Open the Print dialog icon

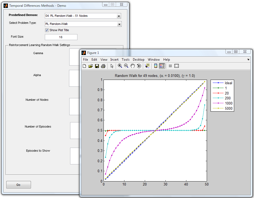tap(103, 66)
